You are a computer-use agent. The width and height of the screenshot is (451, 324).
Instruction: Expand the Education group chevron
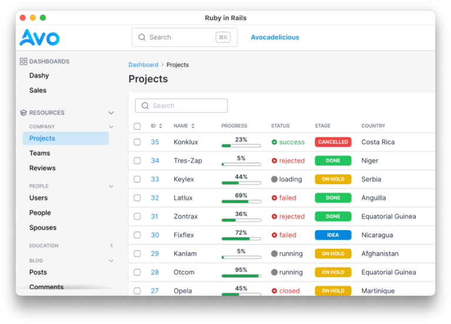[112, 245]
